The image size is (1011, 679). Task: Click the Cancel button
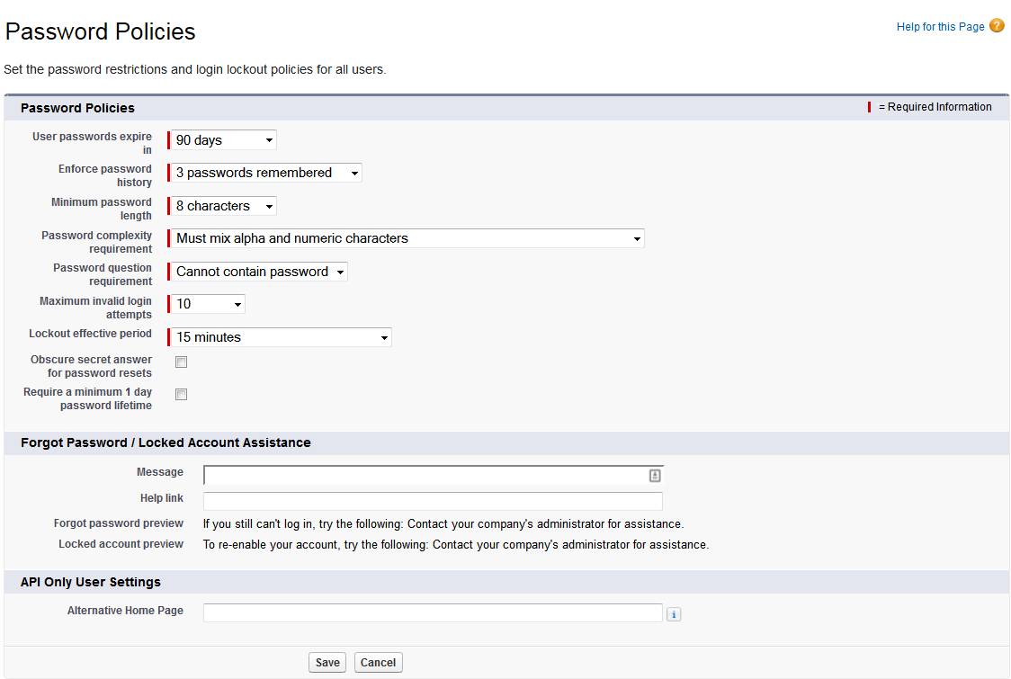click(x=378, y=662)
